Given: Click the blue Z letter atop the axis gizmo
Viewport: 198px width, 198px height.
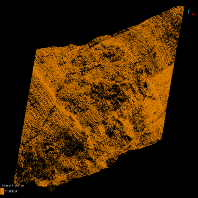Looking at the screenshot, I should 189,8.
